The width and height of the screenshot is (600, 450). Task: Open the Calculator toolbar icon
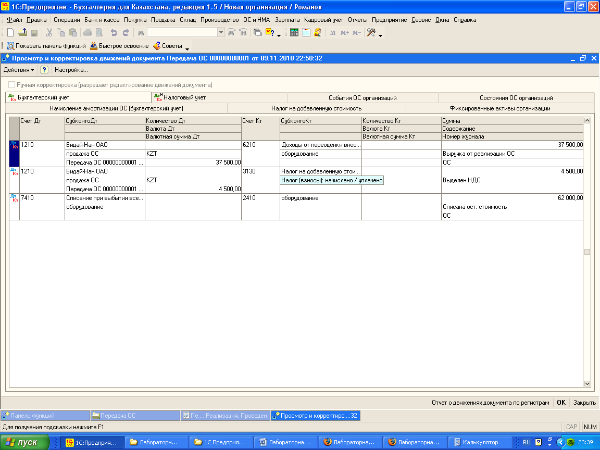[x=294, y=33]
